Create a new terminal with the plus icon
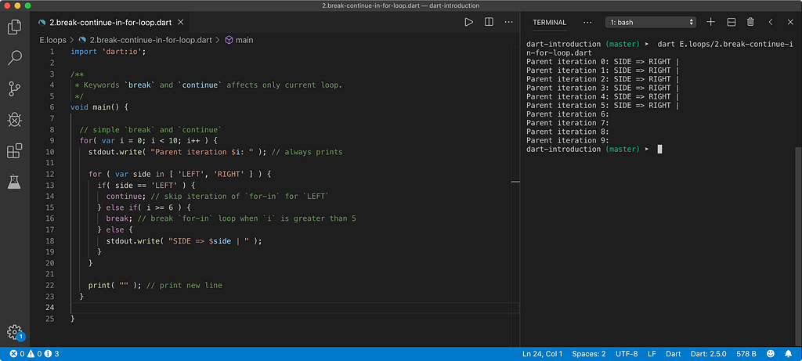 (710, 22)
